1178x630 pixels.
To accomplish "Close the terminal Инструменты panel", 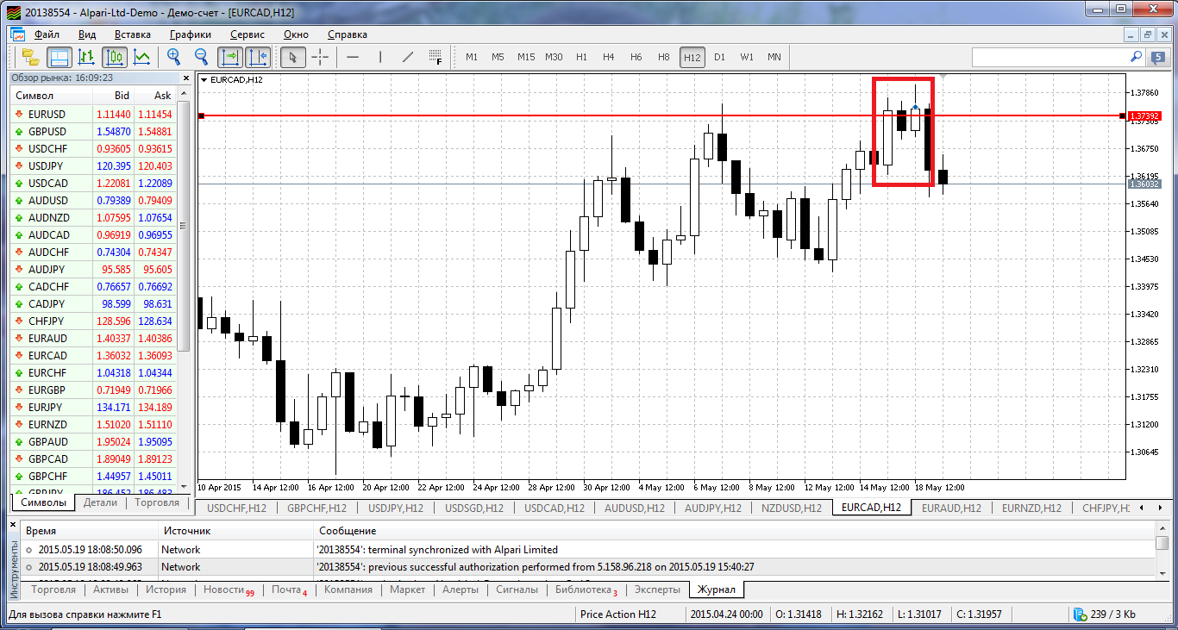I will (13, 524).
